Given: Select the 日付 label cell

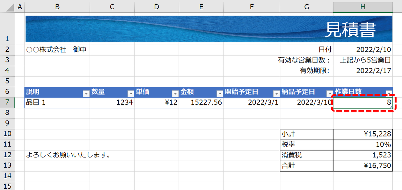Looking at the screenshot, I should click(x=307, y=50).
